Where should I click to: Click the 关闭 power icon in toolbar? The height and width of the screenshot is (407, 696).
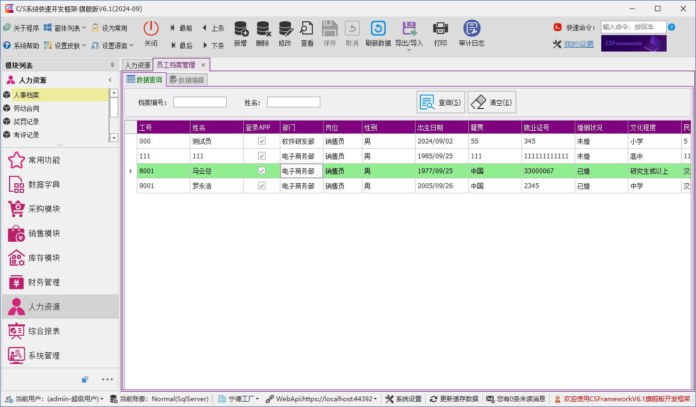point(151,29)
